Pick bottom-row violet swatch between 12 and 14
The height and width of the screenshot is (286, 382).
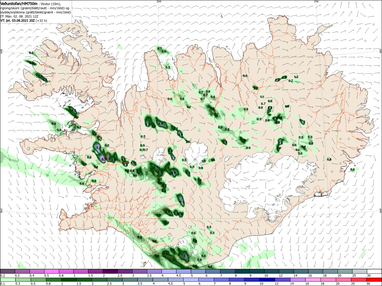283,280
